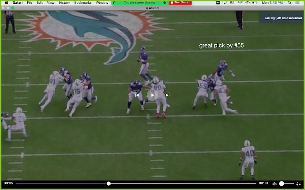The height and width of the screenshot is (190, 305).
Task: Click the 41% battery percentage text
Action: (248, 2)
